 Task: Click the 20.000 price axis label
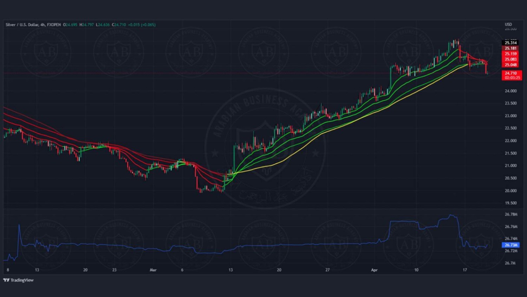(510, 191)
